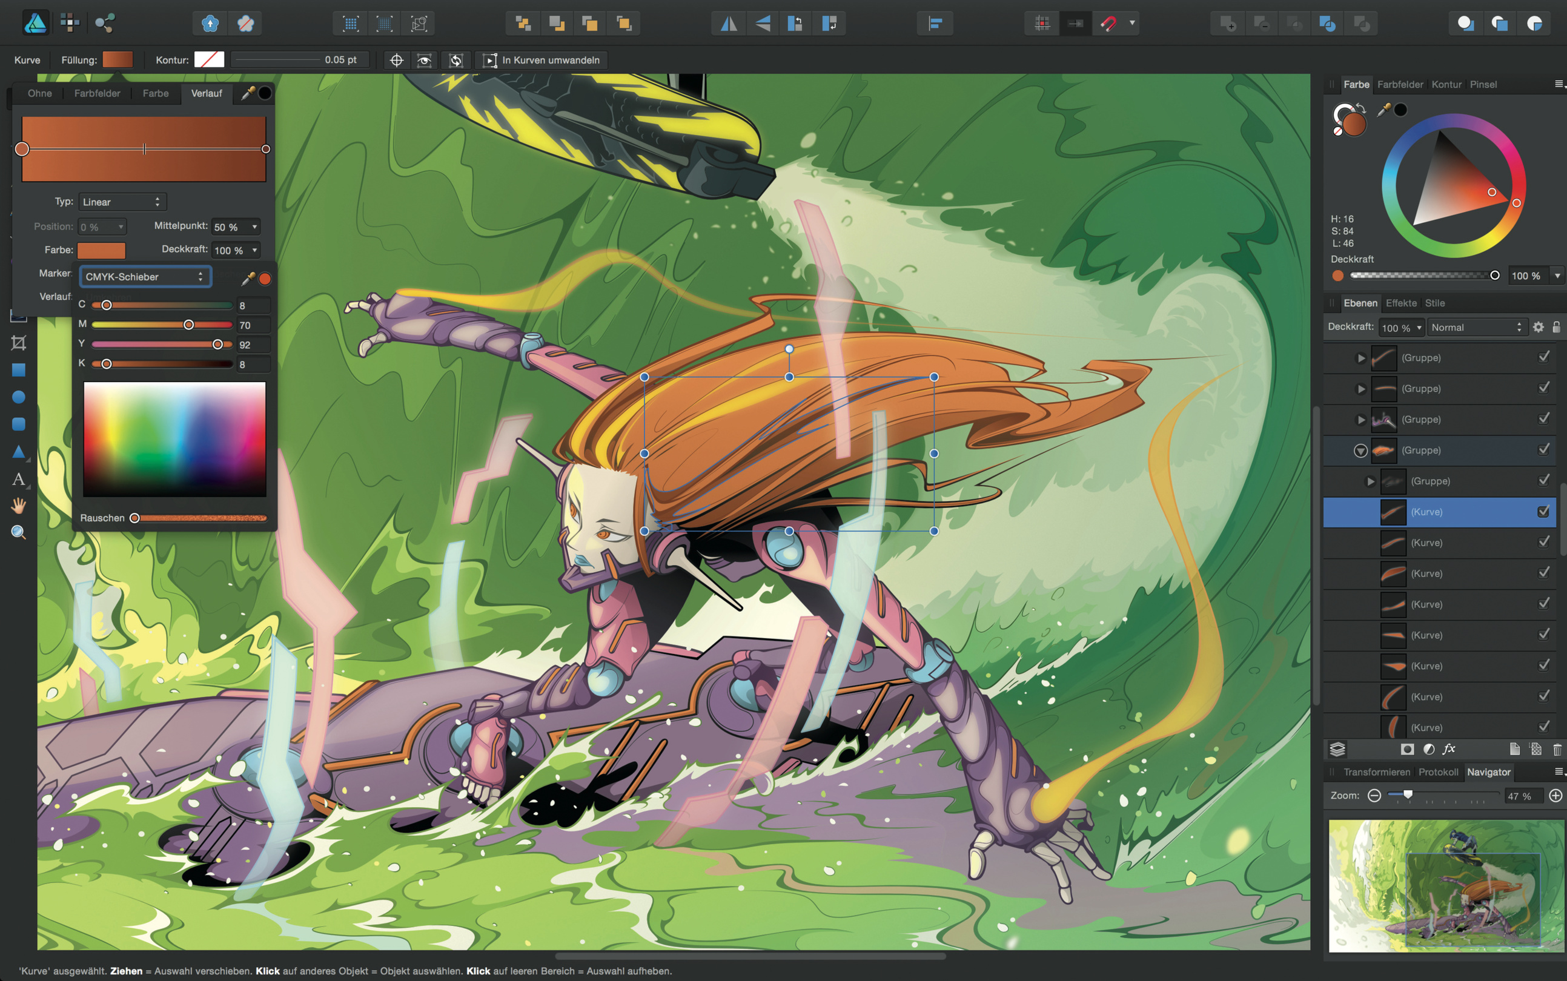
Task: Click the Füllung fill color swatch
Action: coord(118,60)
